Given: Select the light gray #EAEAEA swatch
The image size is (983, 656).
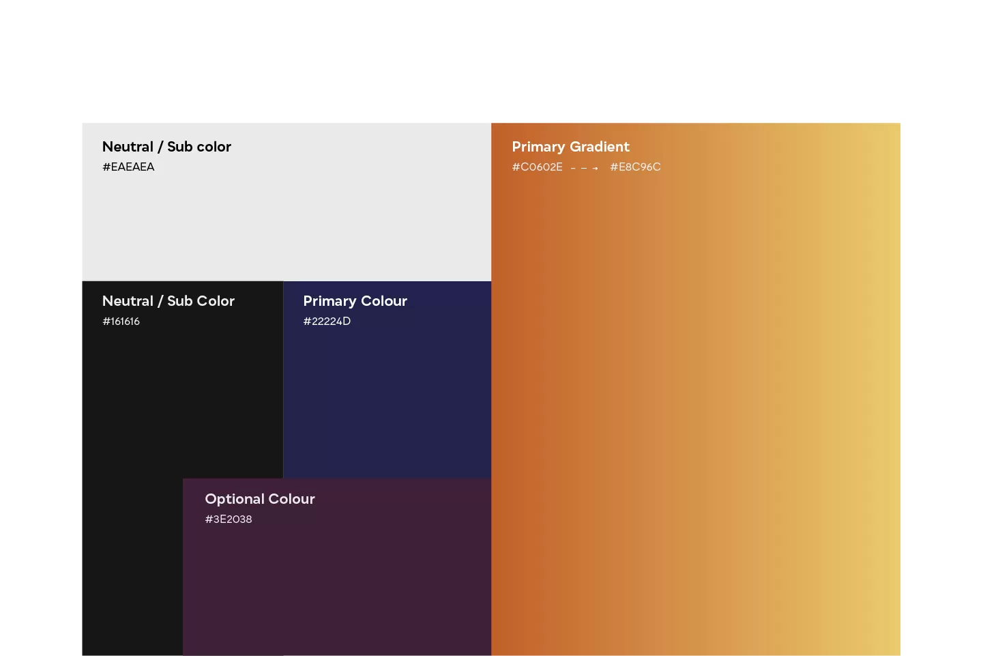Looking at the screenshot, I should tap(287, 218).
